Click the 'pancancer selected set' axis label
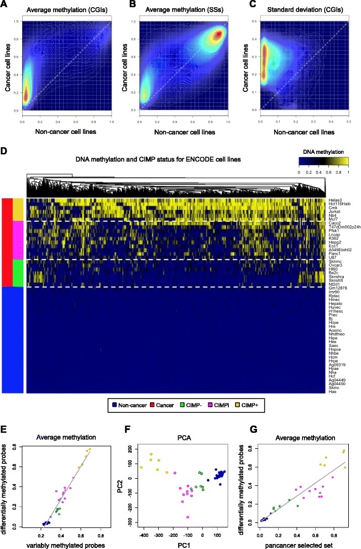The width and height of the screenshot is (361, 549). (302, 544)
